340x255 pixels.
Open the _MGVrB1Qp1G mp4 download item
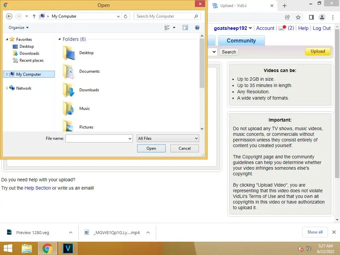coord(112,232)
